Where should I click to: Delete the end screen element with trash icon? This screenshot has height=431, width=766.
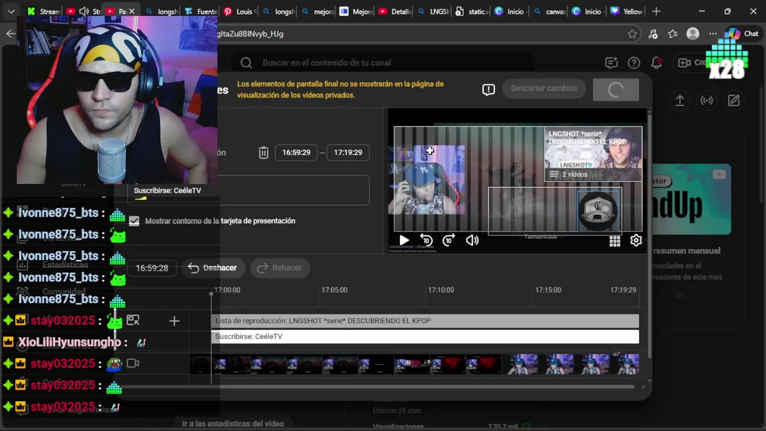tap(263, 153)
